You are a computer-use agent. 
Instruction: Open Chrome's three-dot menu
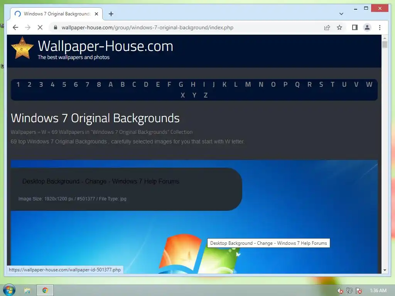pyautogui.click(x=380, y=27)
